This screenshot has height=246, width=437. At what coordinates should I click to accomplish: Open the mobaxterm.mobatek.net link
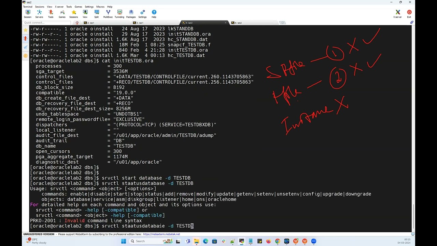(161, 234)
